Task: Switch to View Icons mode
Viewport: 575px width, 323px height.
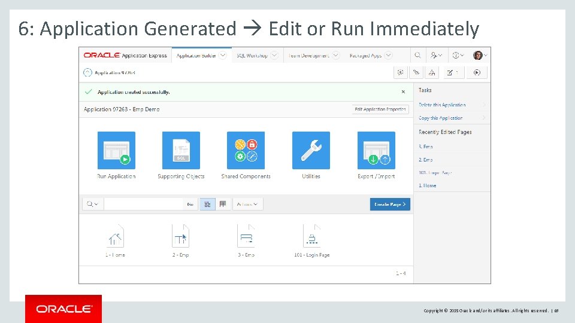Action: pos(208,205)
